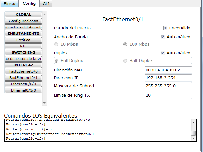Click the GLOBAL section header button
Screen dimensions: 203x152
click(x=23, y=15)
